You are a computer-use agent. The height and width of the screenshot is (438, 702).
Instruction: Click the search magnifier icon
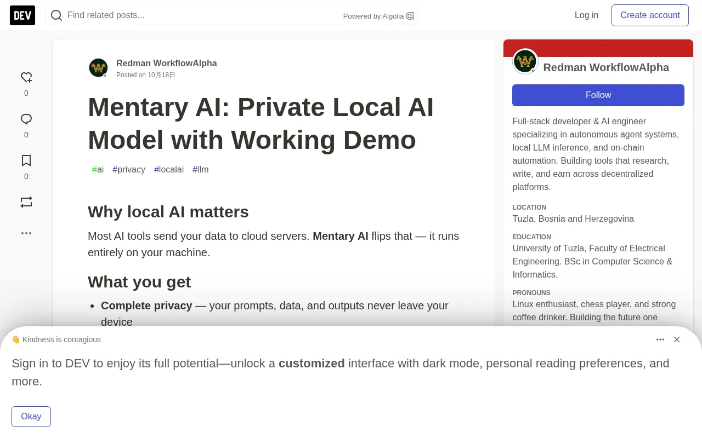click(56, 15)
